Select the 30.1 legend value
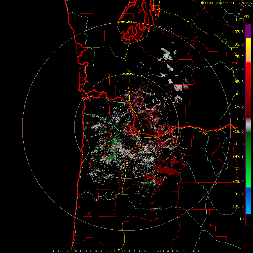This screenshot has width=253, height=253. click(239, 94)
